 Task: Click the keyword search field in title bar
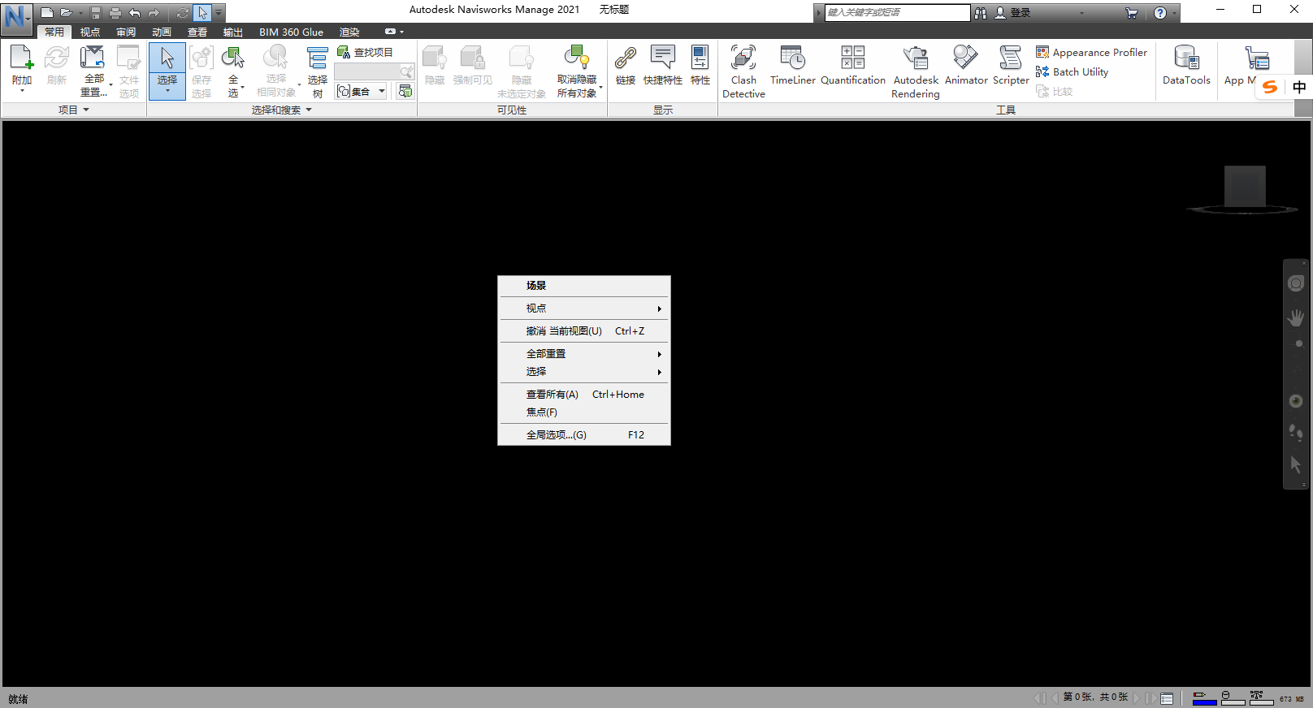coord(897,12)
